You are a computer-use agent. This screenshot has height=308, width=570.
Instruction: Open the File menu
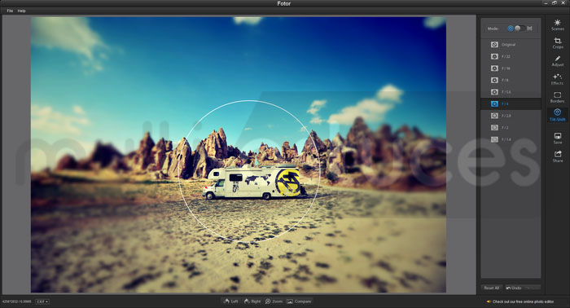point(10,11)
